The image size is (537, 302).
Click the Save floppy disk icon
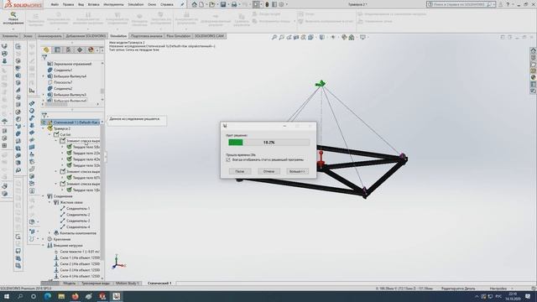pos(223,4)
